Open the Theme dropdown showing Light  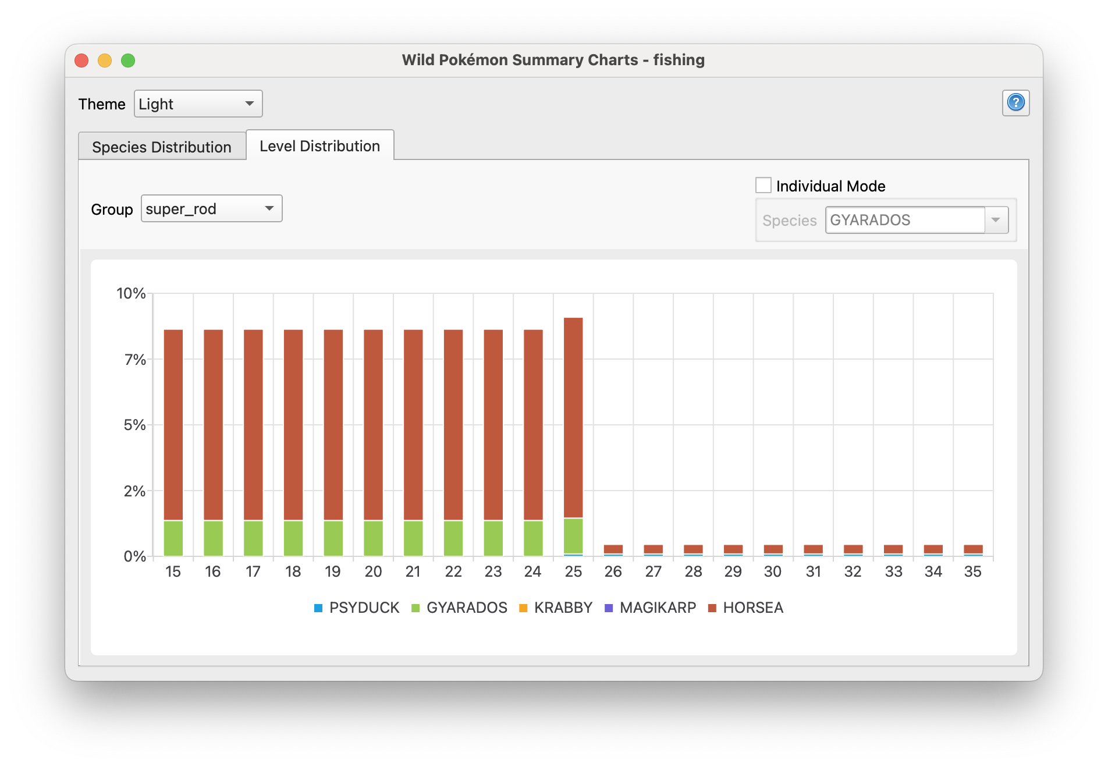198,104
